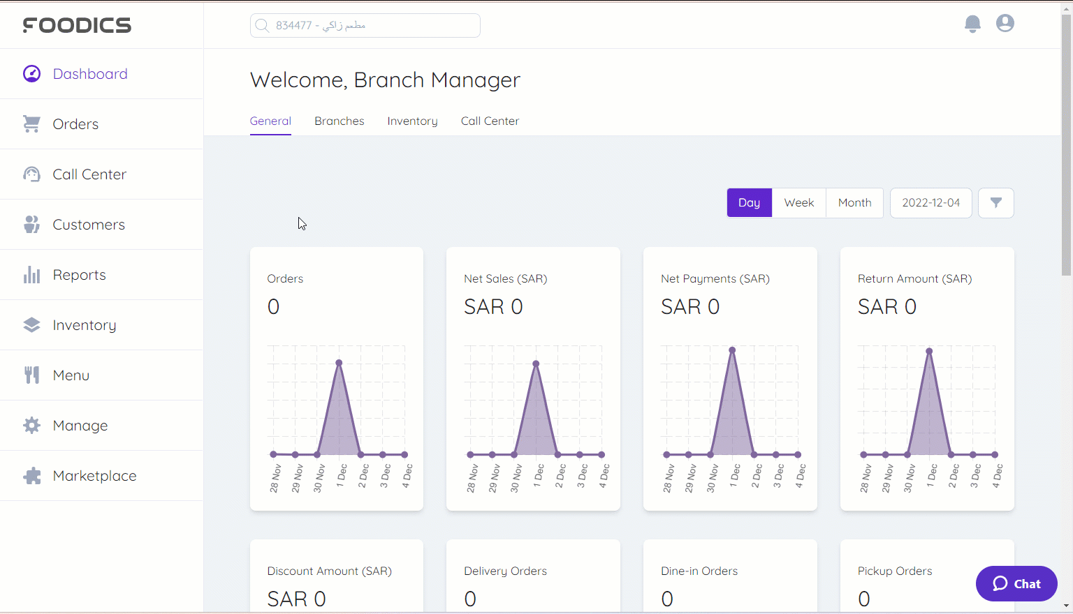Click the Inventory layers icon
The image size is (1073, 614).
(32, 325)
